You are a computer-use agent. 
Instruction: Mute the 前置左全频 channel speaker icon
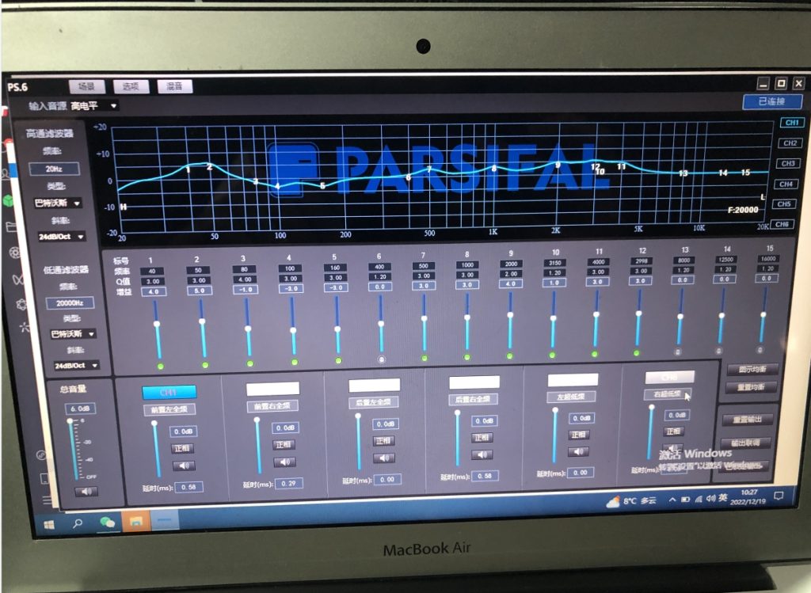click(x=184, y=466)
